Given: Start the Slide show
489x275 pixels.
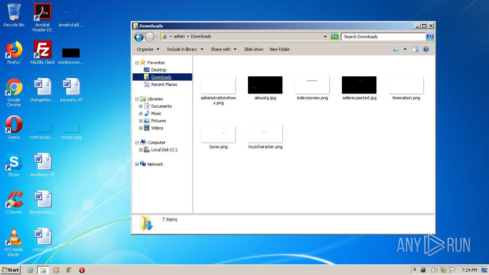Looking at the screenshot, I should [254, 49].
